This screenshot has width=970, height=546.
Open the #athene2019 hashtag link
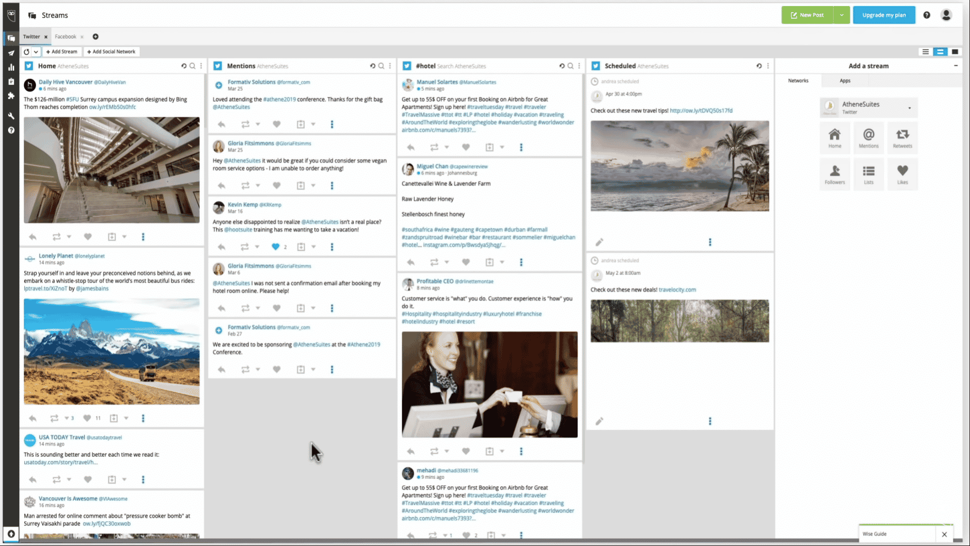[279, 100]
